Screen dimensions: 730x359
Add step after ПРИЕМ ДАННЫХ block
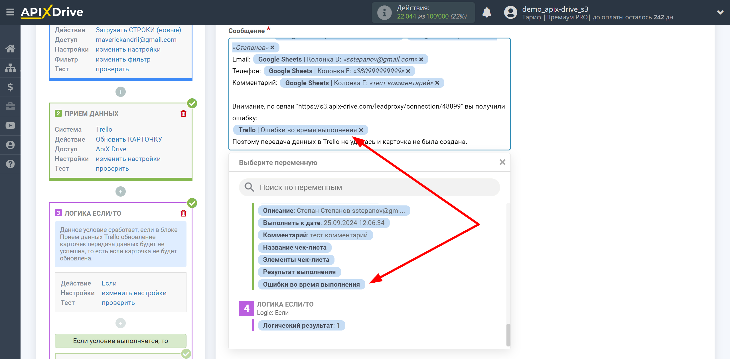click(121, 191)
